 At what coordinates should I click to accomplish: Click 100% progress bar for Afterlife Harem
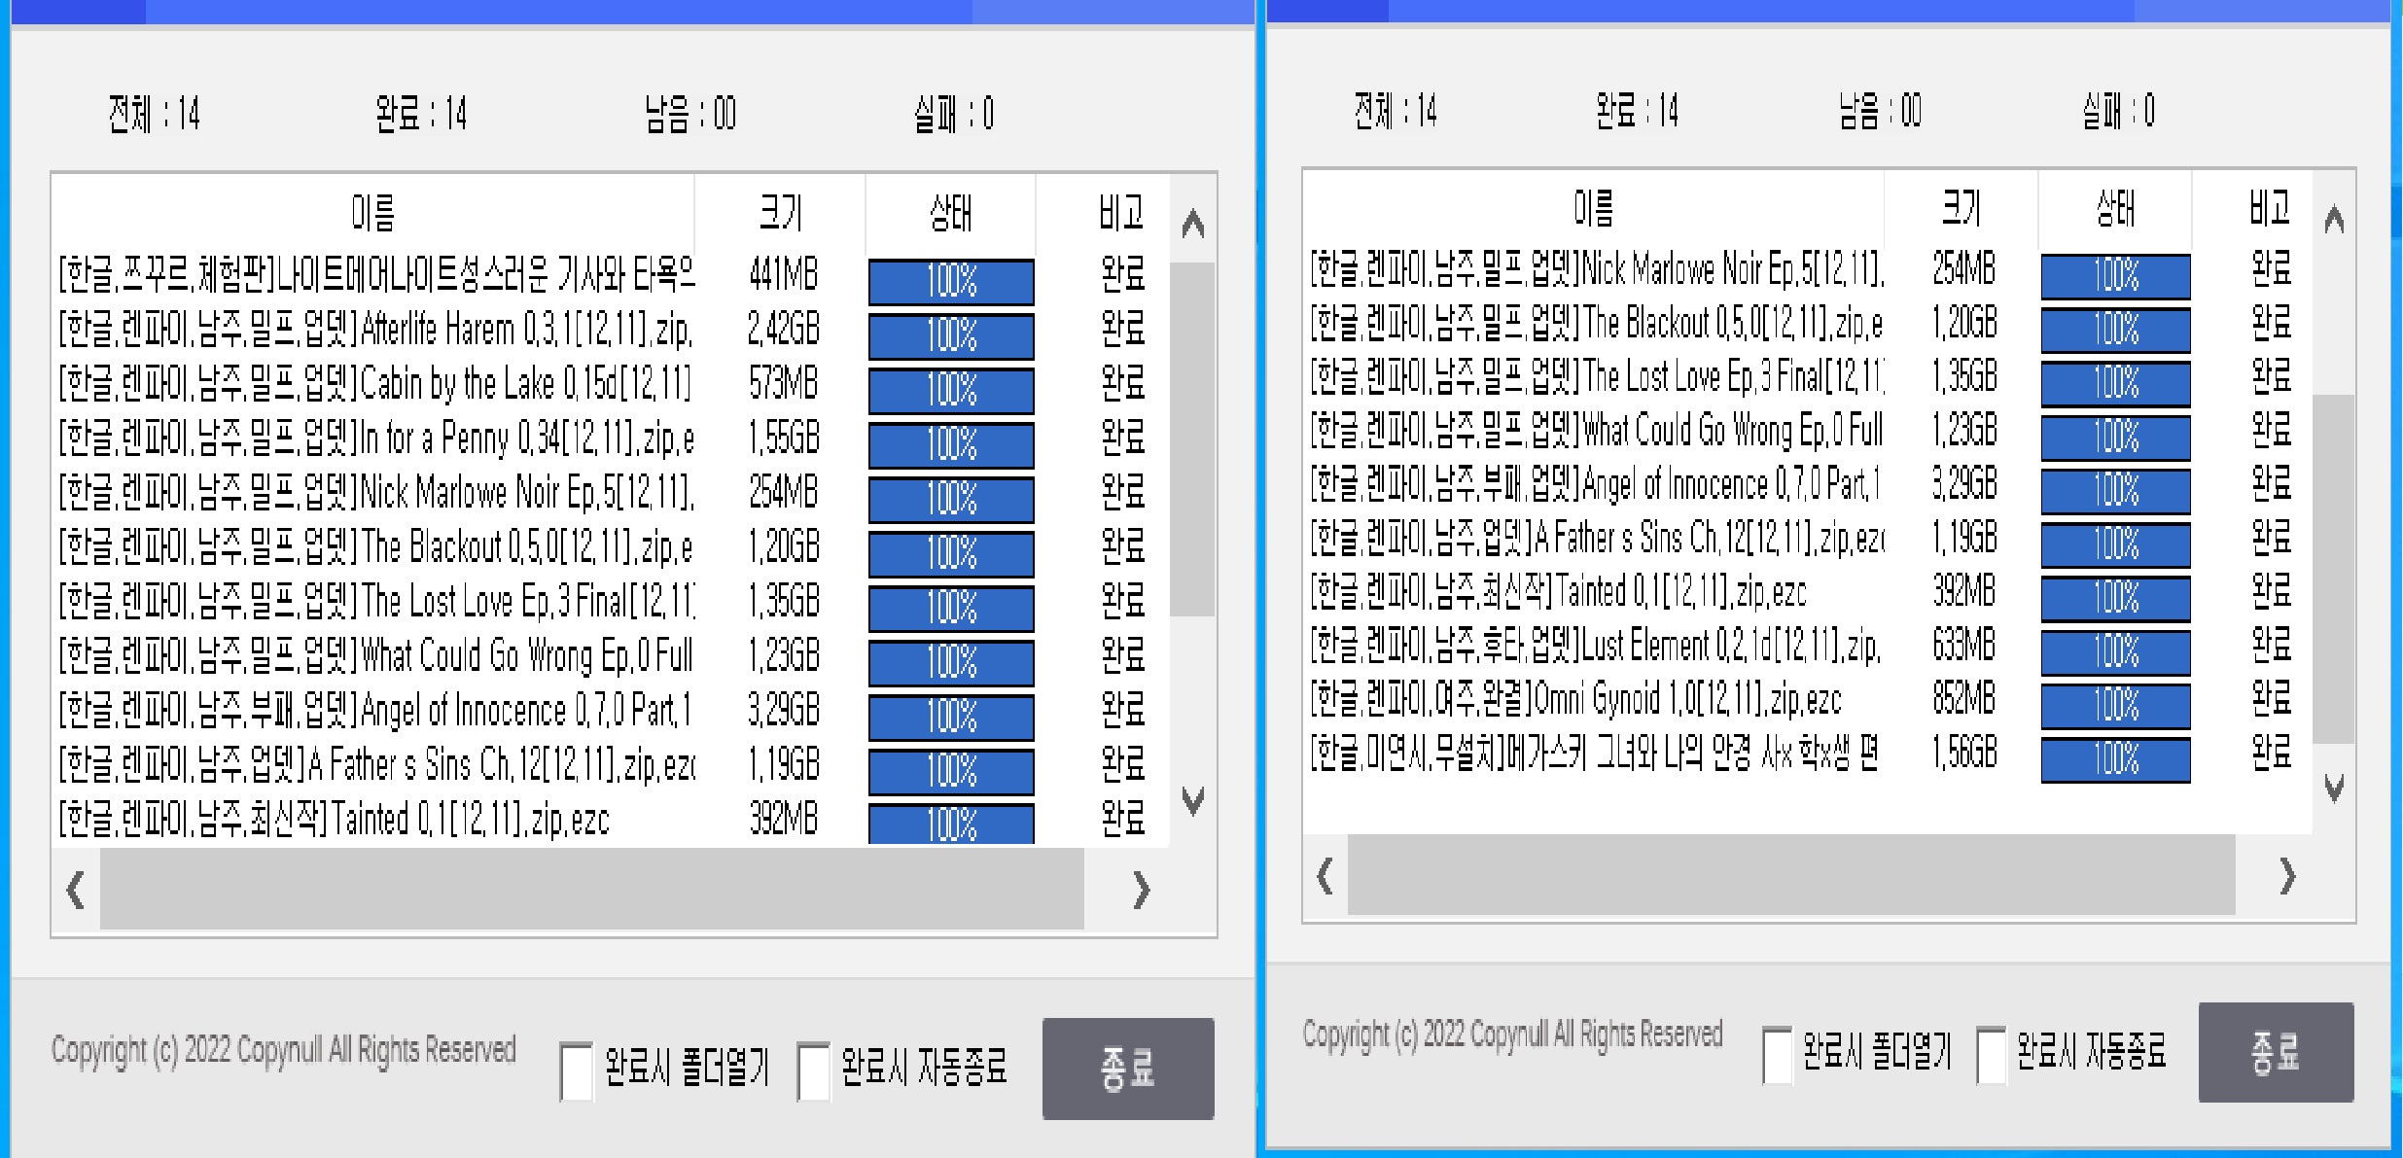950,335
